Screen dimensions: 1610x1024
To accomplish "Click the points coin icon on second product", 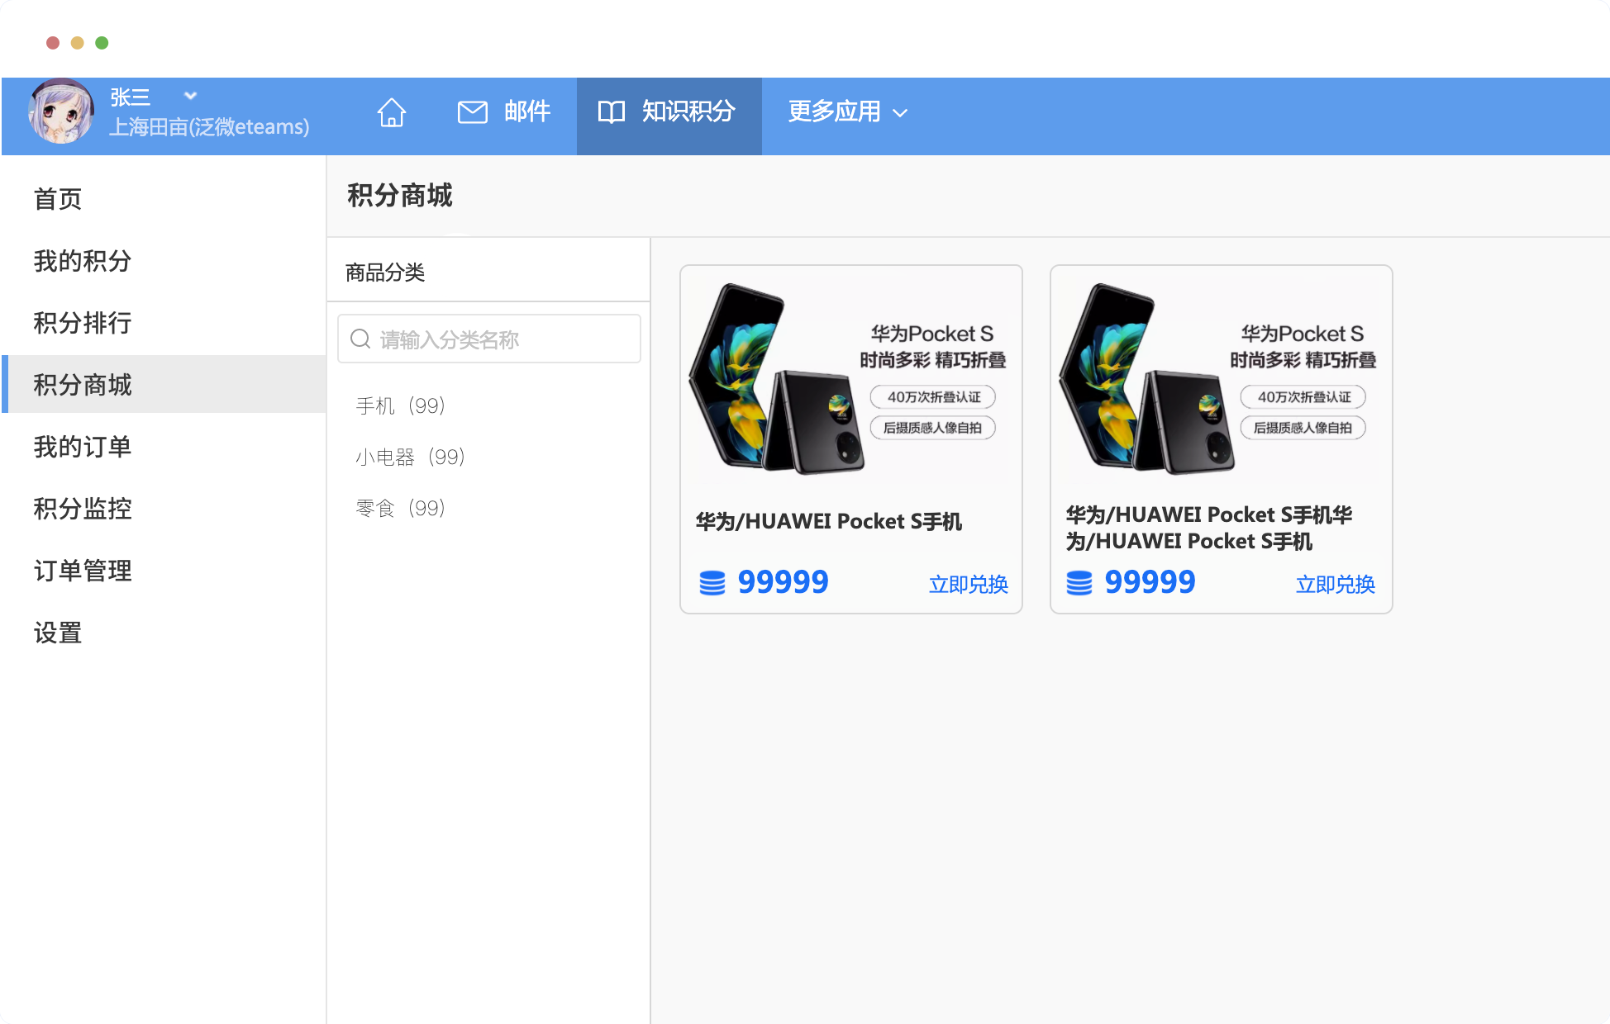I will click(1079, 583).
